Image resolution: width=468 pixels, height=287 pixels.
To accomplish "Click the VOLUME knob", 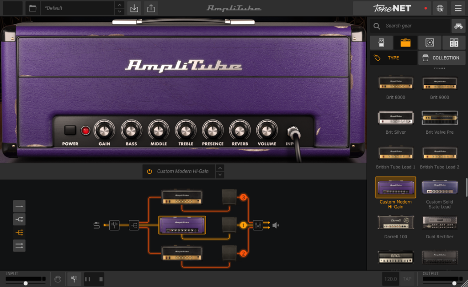I will pyautogui.click(x=267, y=130).
